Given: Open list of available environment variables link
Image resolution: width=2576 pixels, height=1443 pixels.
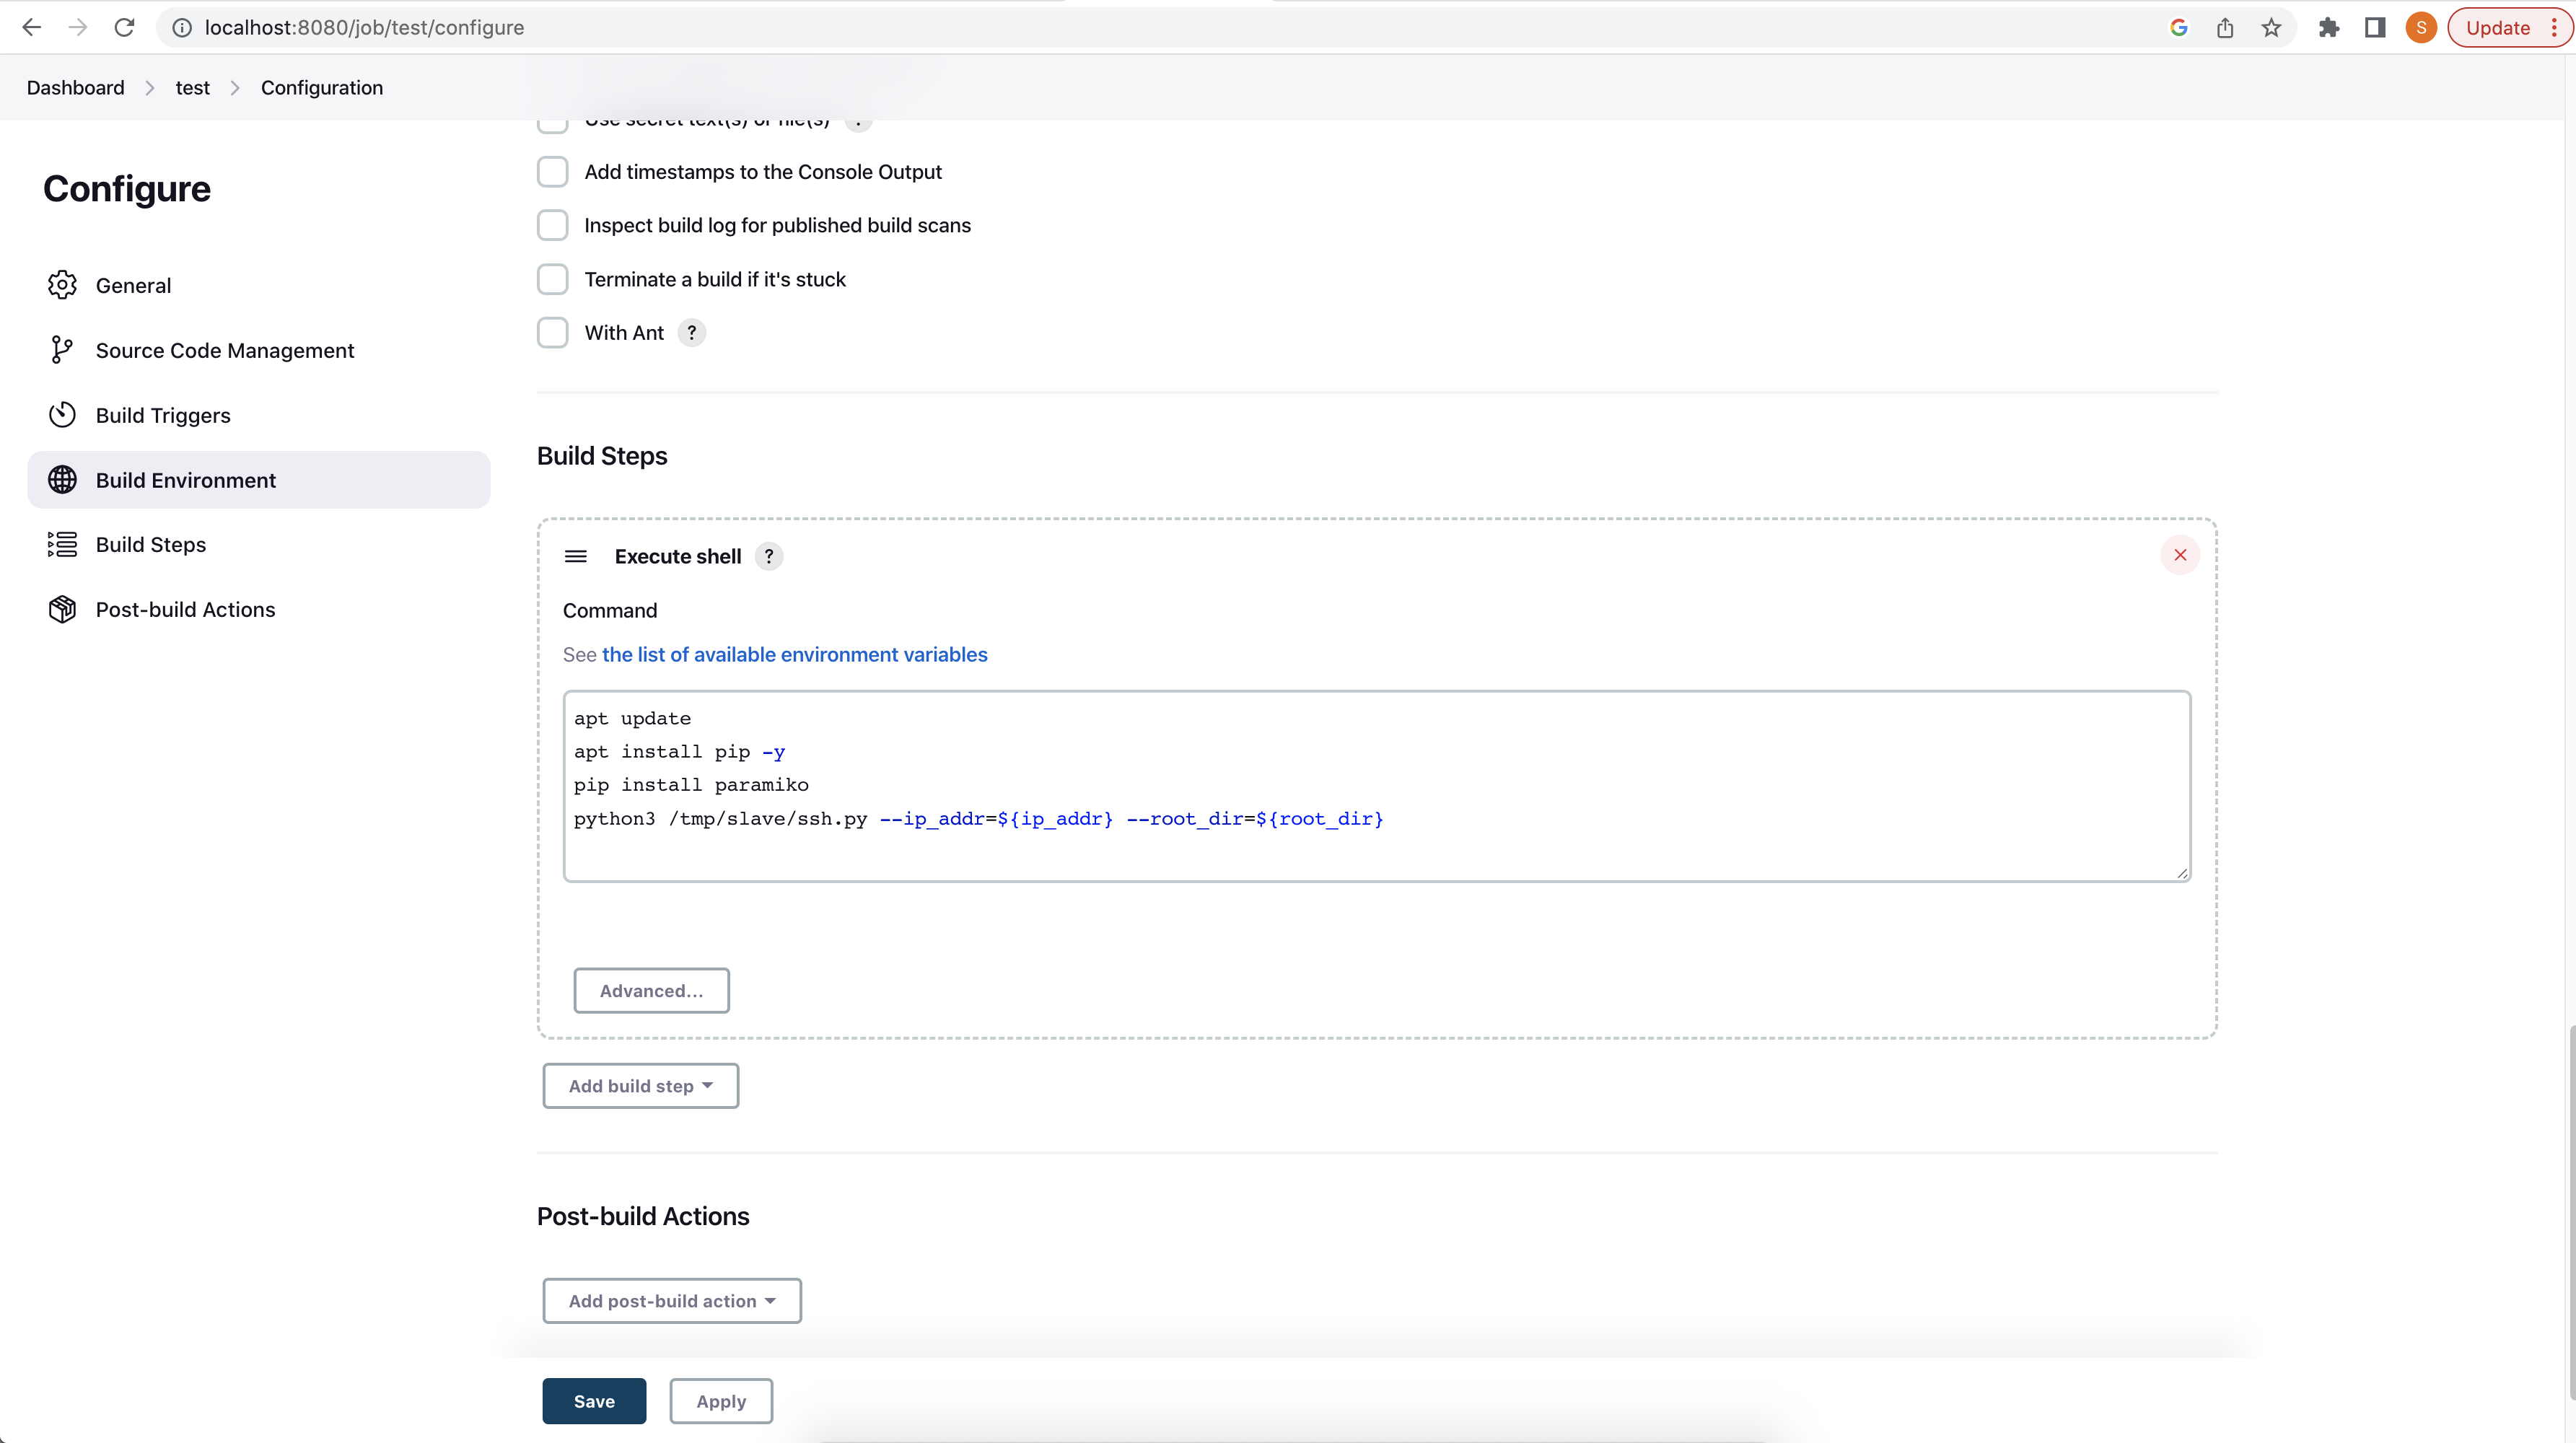Looking at the screenshot, I should coord(794,655).
